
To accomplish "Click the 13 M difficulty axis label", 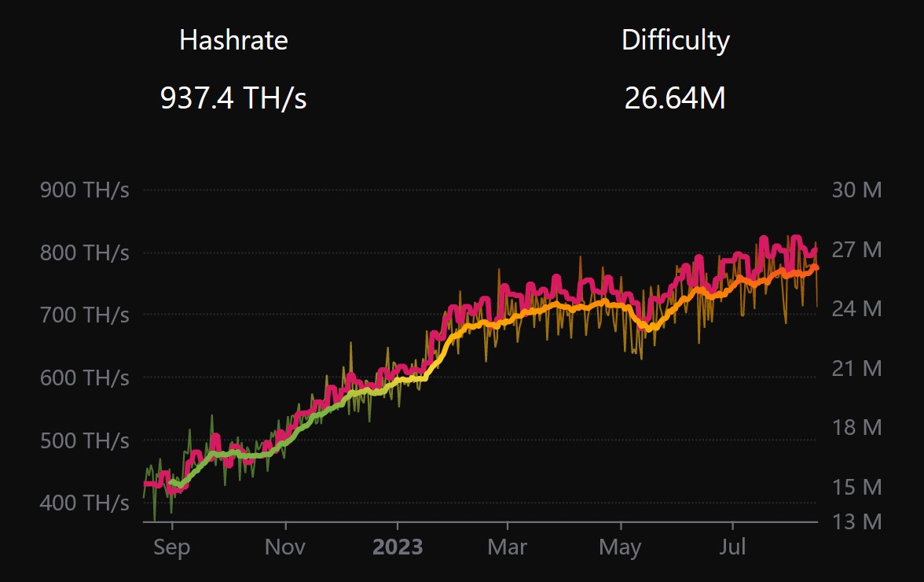I will point(856,521).
